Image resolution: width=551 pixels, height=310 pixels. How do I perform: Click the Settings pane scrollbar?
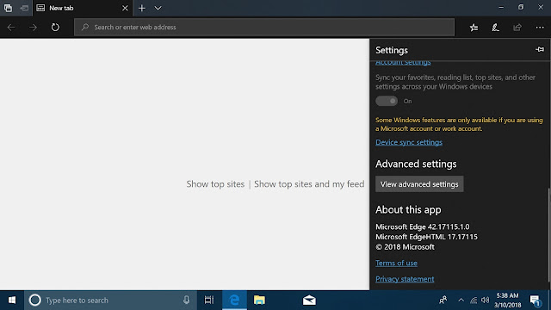click(x=548, y=235)
